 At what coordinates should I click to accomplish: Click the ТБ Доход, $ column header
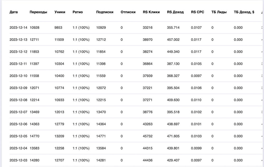click(244, 12)
